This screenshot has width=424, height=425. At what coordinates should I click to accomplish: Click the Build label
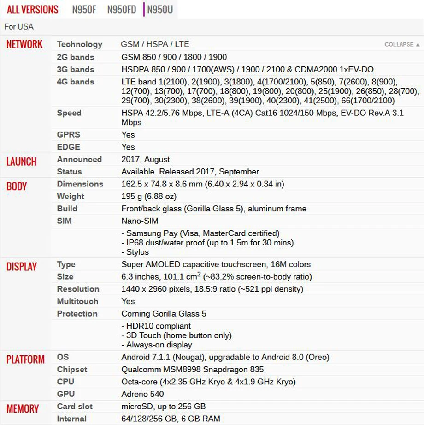67,209
